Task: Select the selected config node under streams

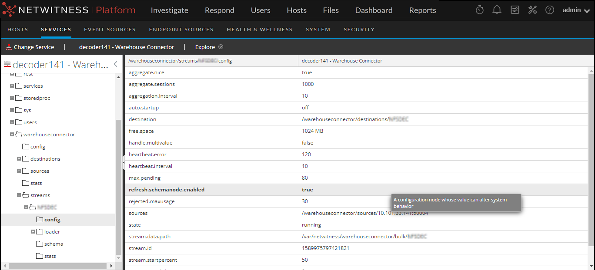Action: click(x=52, y=220)
